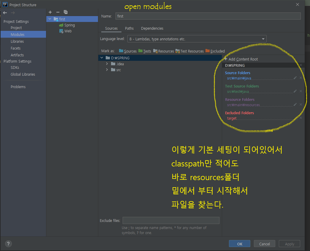
Task: Click the Add module plus icon
Action: [50, 12]
